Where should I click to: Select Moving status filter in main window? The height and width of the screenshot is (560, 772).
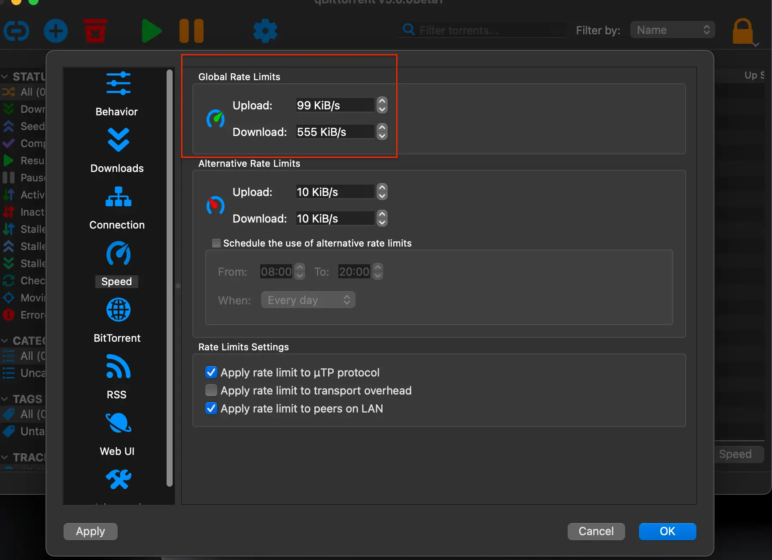click(24, 298)
